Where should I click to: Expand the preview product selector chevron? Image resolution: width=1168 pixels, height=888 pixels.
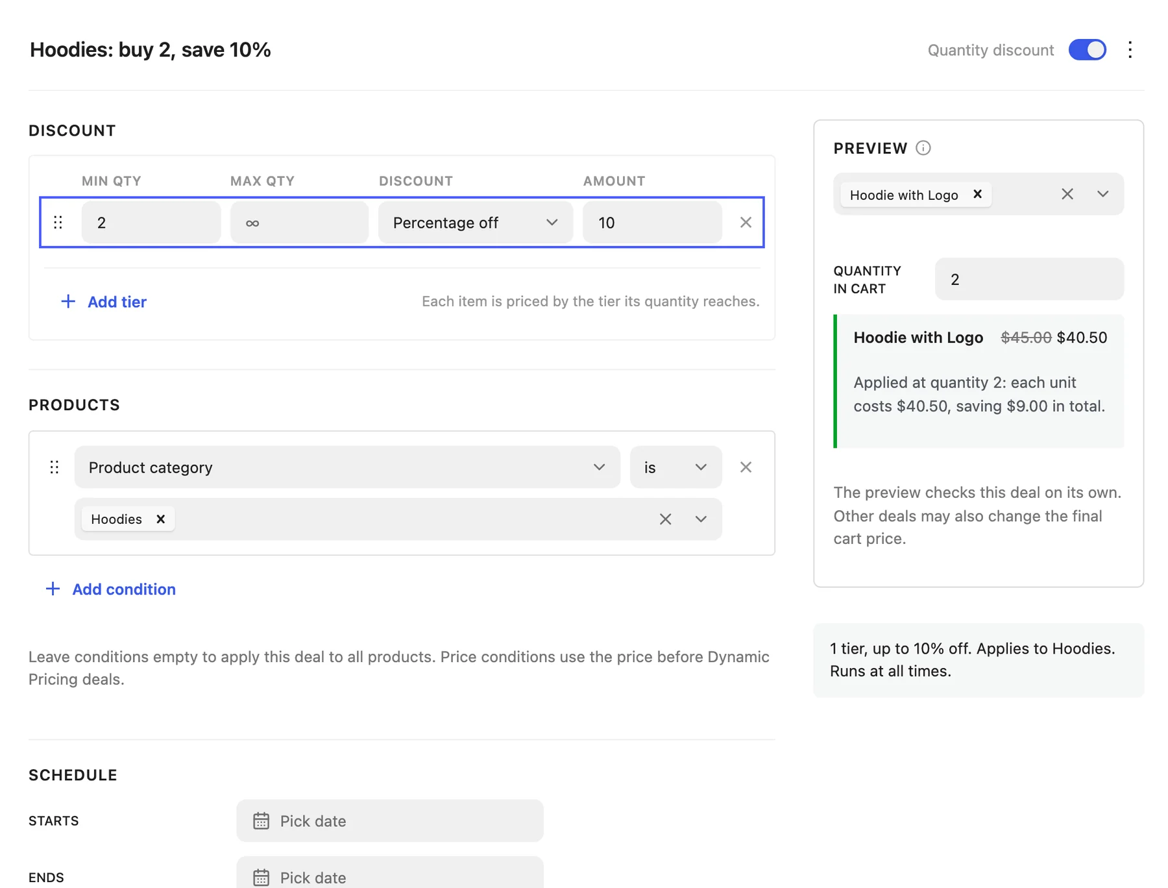point(1102,194)
